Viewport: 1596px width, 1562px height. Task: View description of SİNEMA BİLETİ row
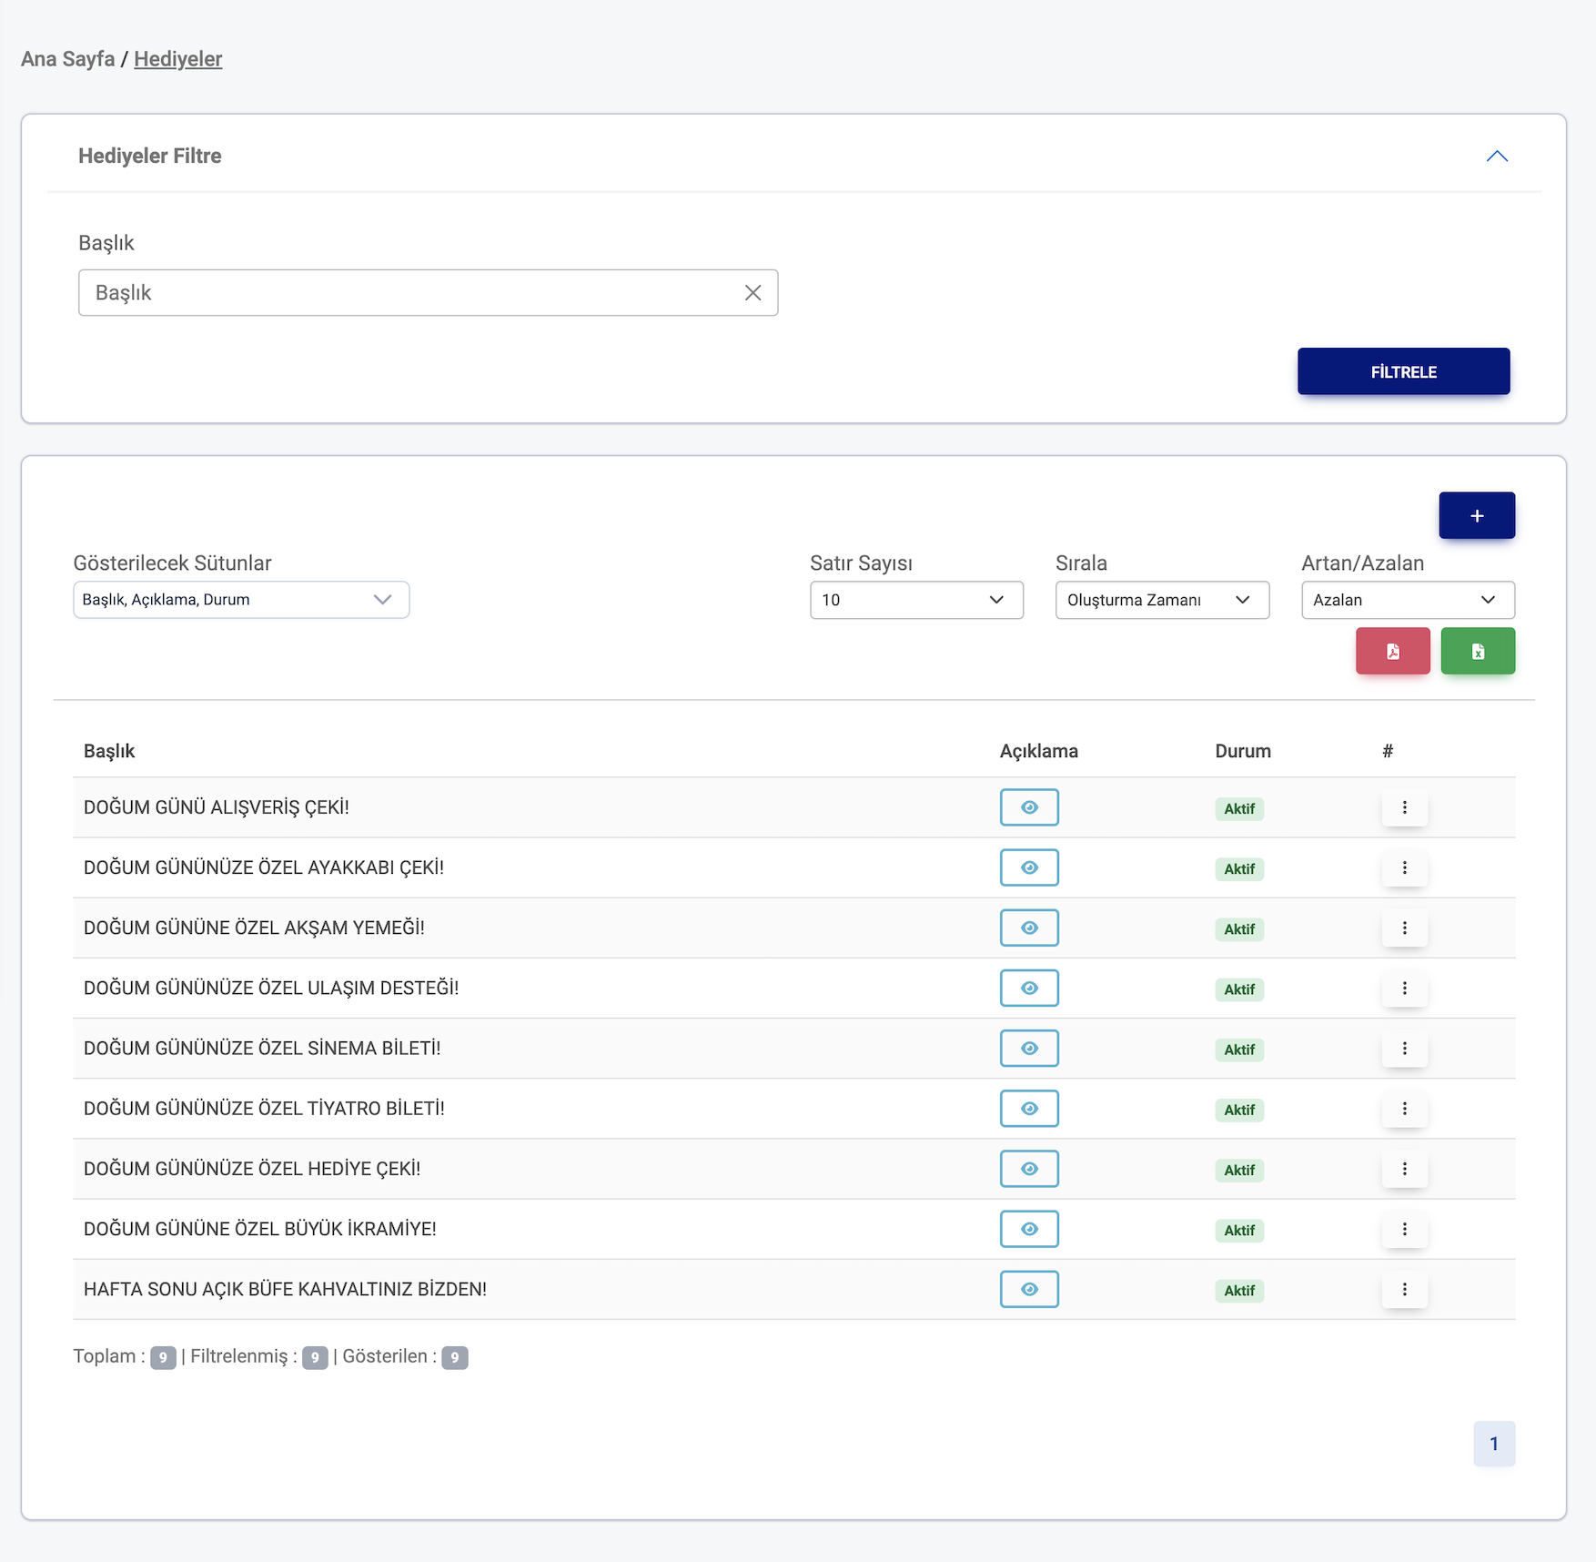click(1029, 1048)
